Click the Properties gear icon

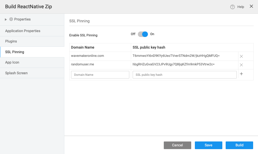[11, 19]
